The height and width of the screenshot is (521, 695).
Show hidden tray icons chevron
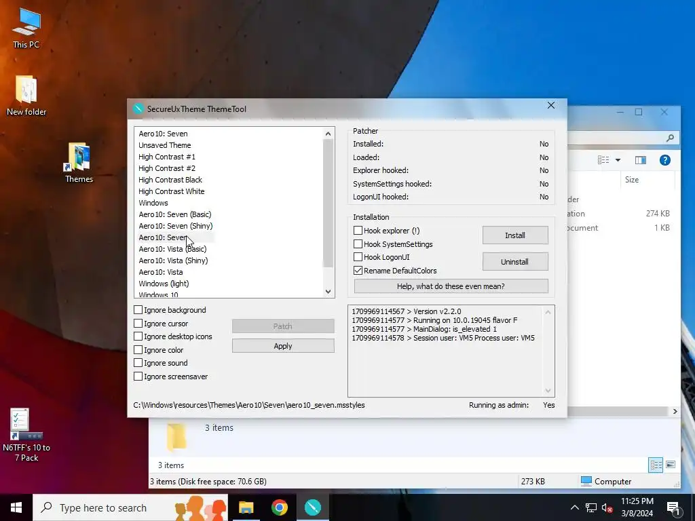pos(574,507)
